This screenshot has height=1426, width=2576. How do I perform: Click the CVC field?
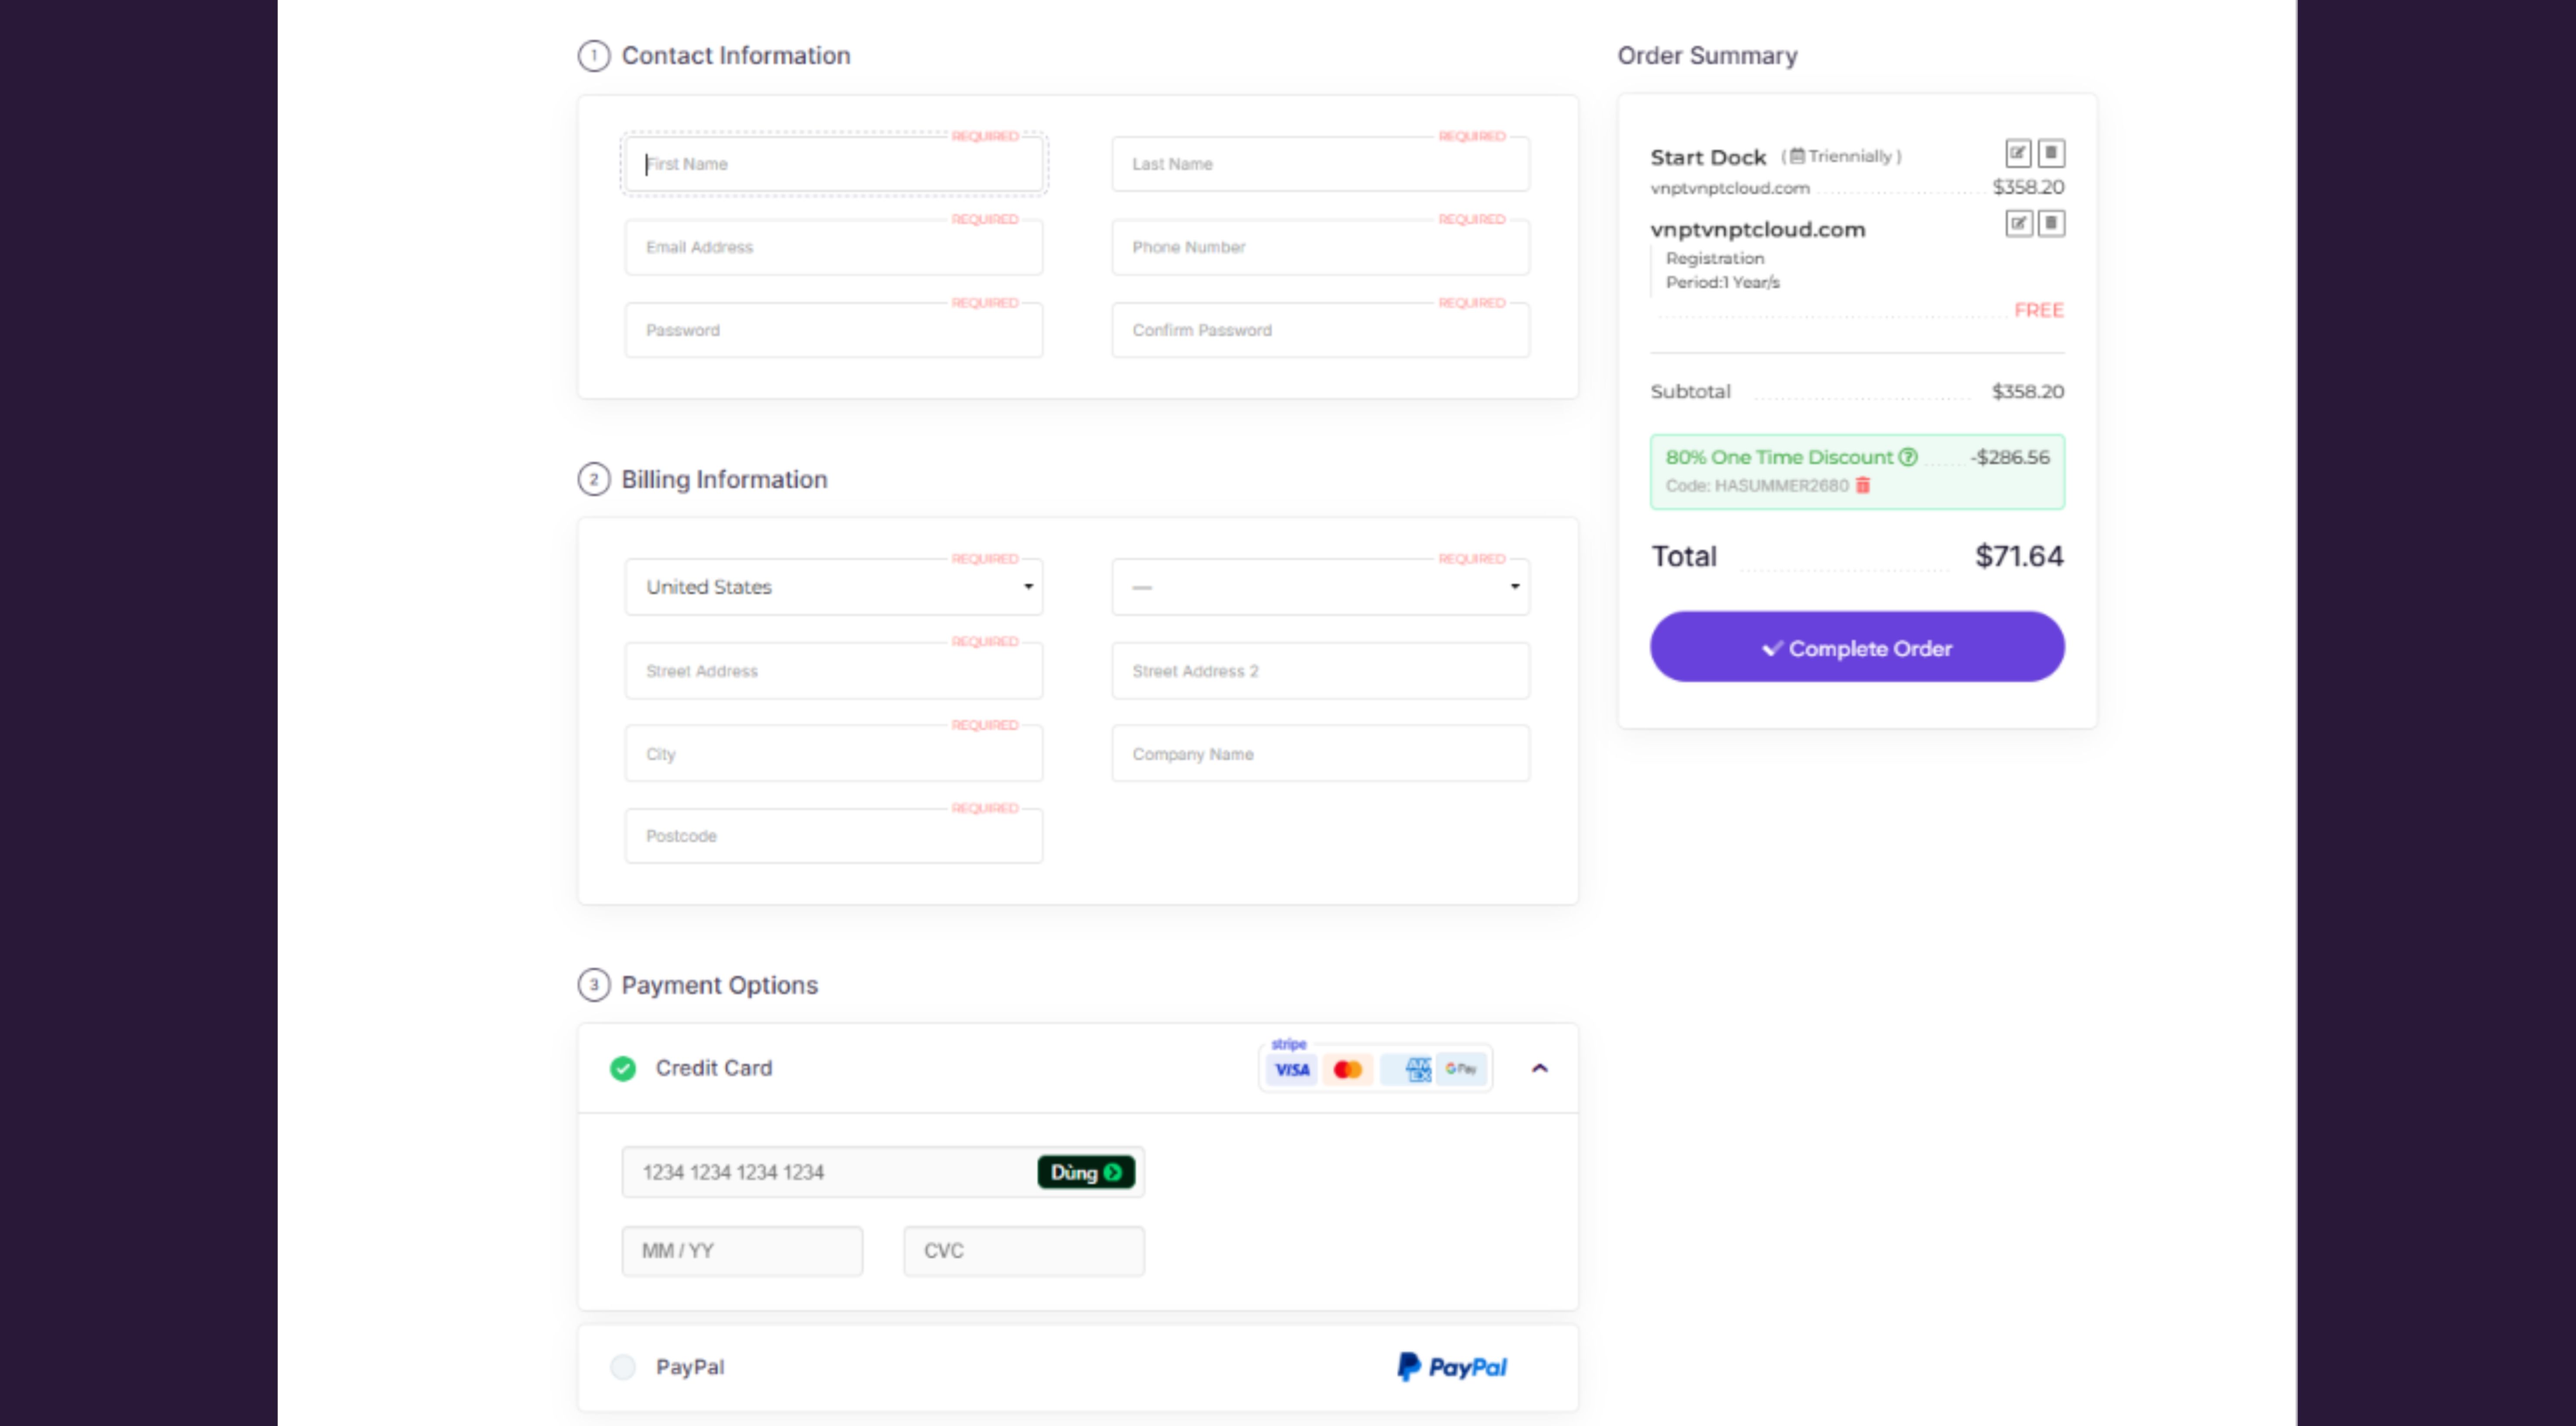[1024, 1251]
